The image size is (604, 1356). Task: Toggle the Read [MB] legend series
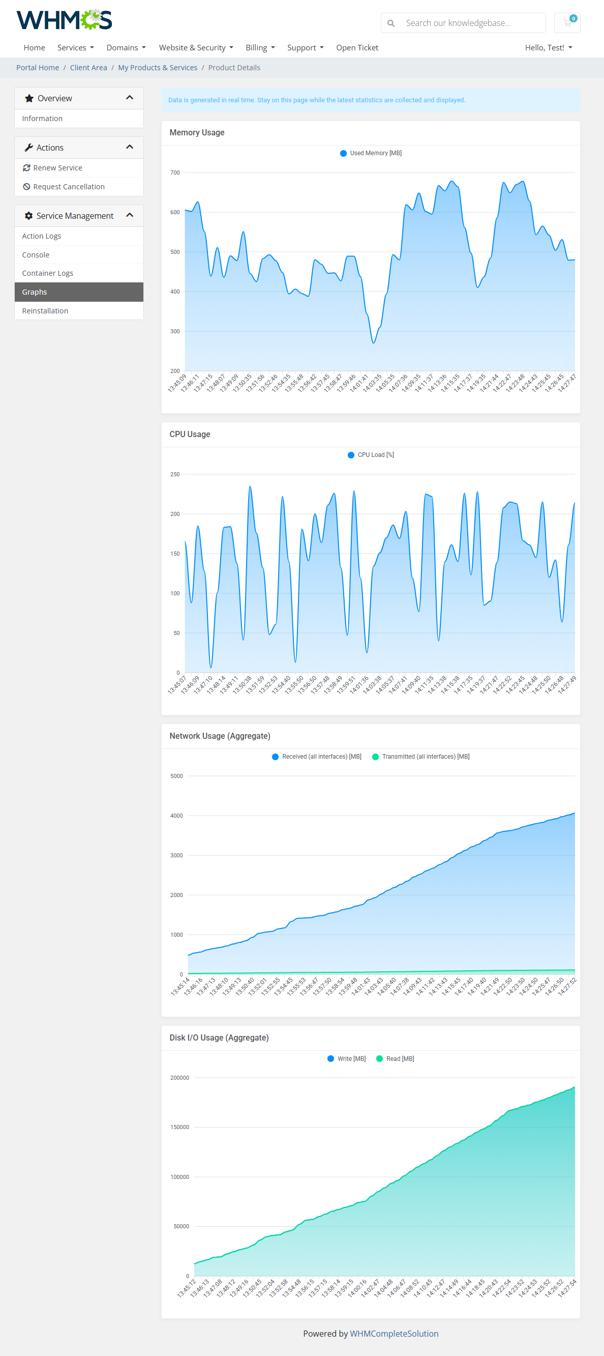395,1058
